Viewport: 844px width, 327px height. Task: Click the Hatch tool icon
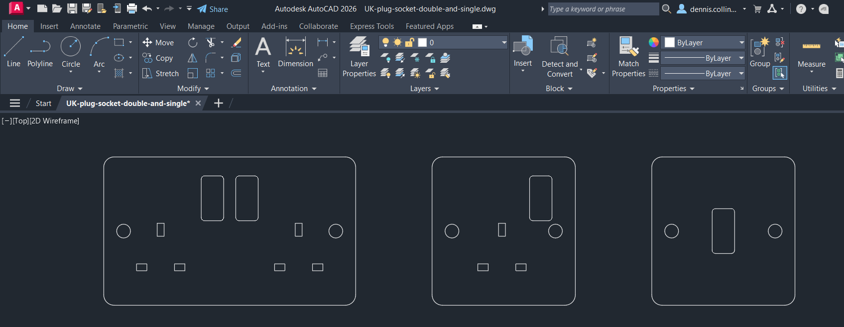(x=119, y=73)
